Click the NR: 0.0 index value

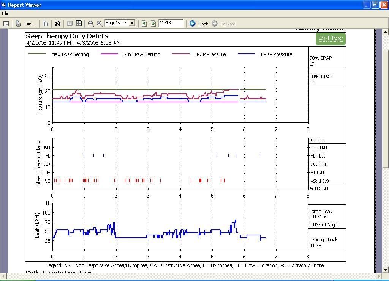[x=319, y=147]
